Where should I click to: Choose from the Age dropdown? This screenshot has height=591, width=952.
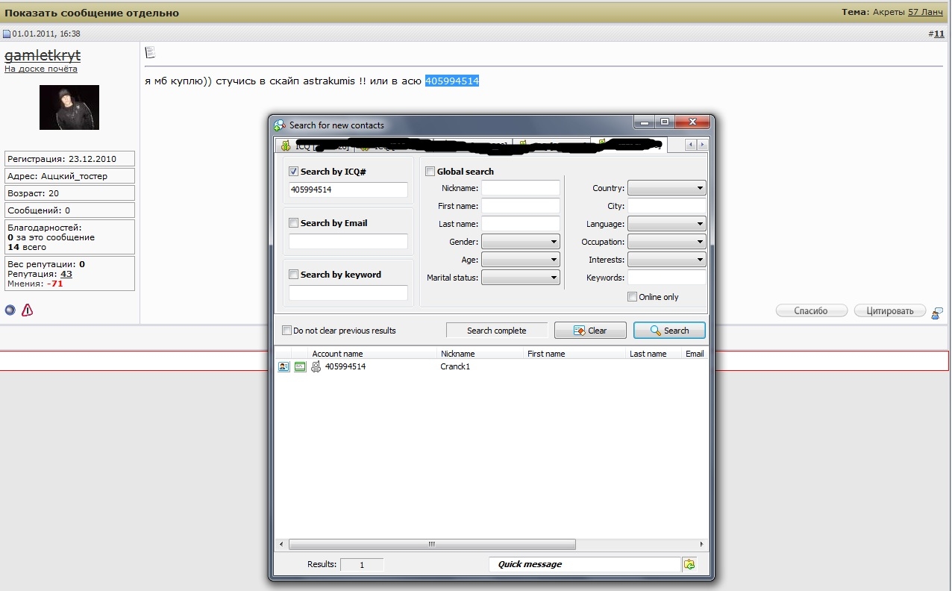[x=521, y=260]
